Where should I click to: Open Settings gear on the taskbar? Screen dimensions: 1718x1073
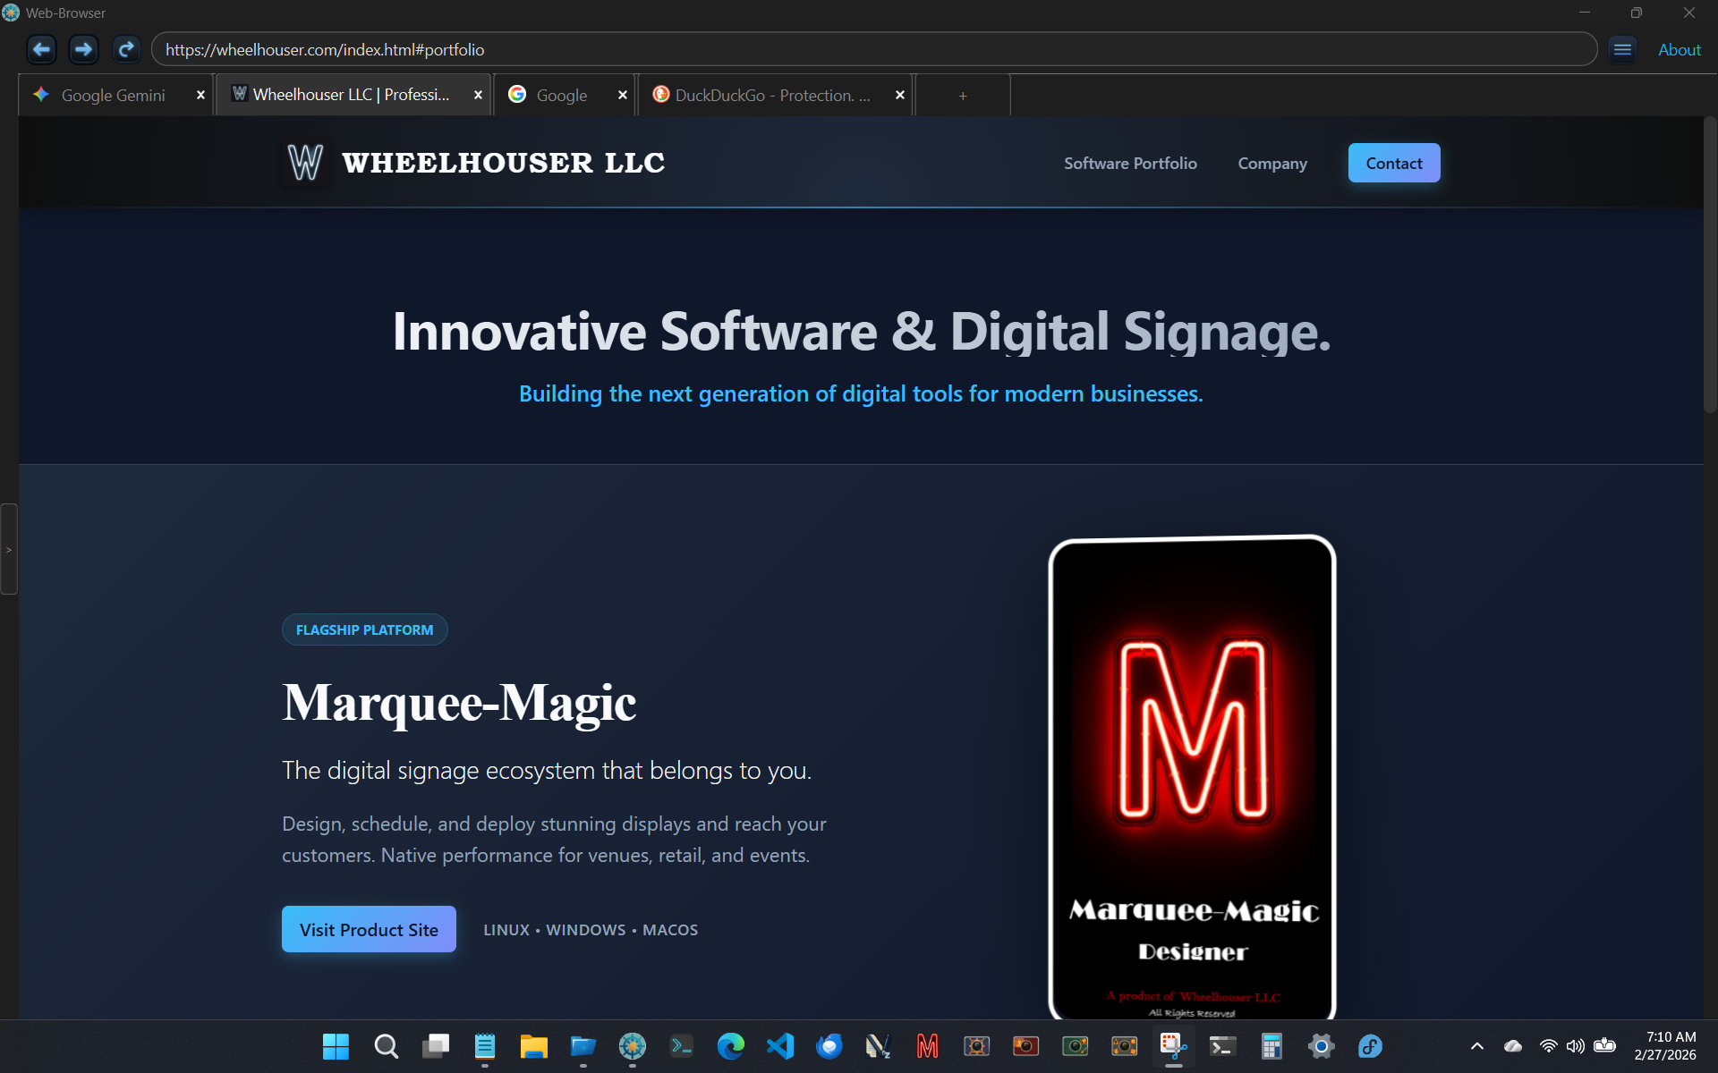(x=1321, y=1046)
